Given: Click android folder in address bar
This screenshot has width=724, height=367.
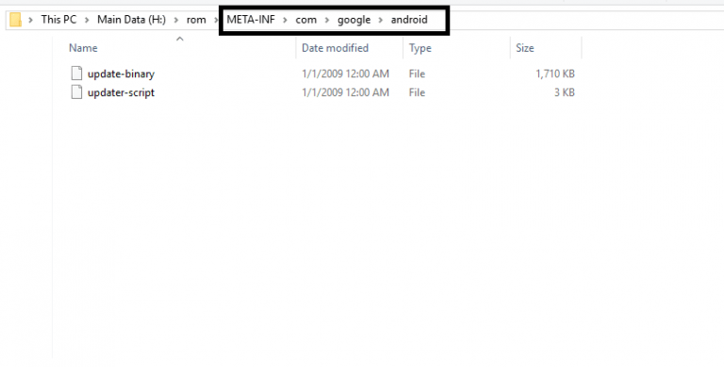Looking at the screenshot, I should click(409, 20).
